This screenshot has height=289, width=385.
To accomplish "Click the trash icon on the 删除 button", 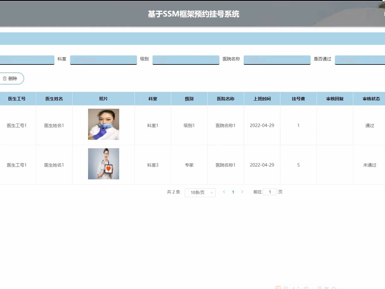I will (x=4, y=78).
